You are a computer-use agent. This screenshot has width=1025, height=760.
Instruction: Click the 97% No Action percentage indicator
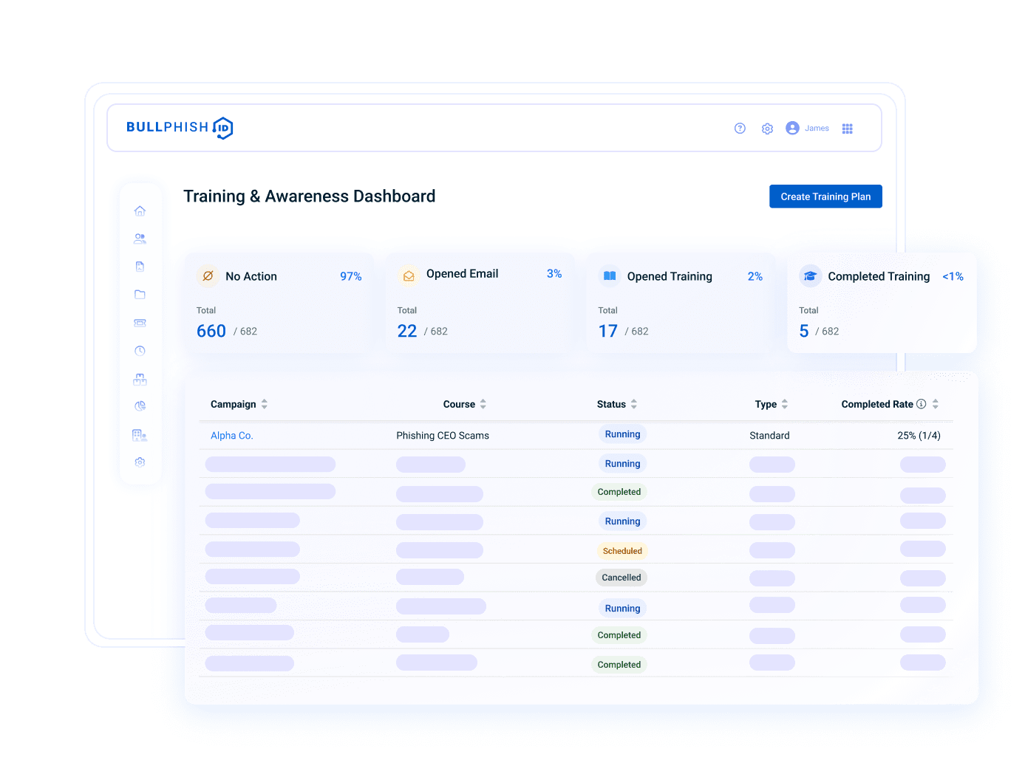[x=350, y=276]
